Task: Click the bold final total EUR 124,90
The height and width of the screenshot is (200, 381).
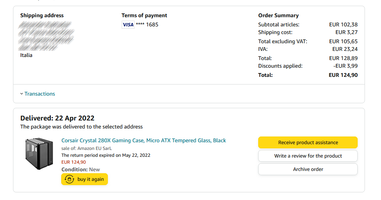Action: [x=343, y=75]
